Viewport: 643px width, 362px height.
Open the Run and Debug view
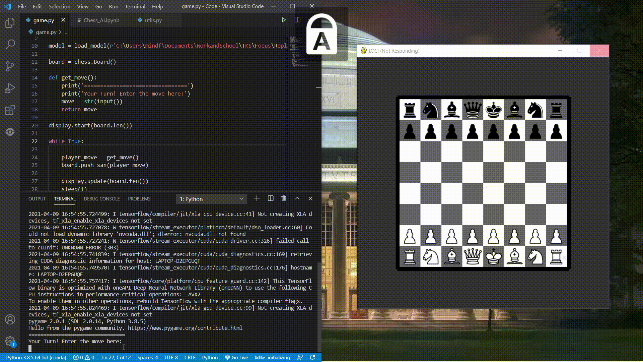click(x=10, y=88)
